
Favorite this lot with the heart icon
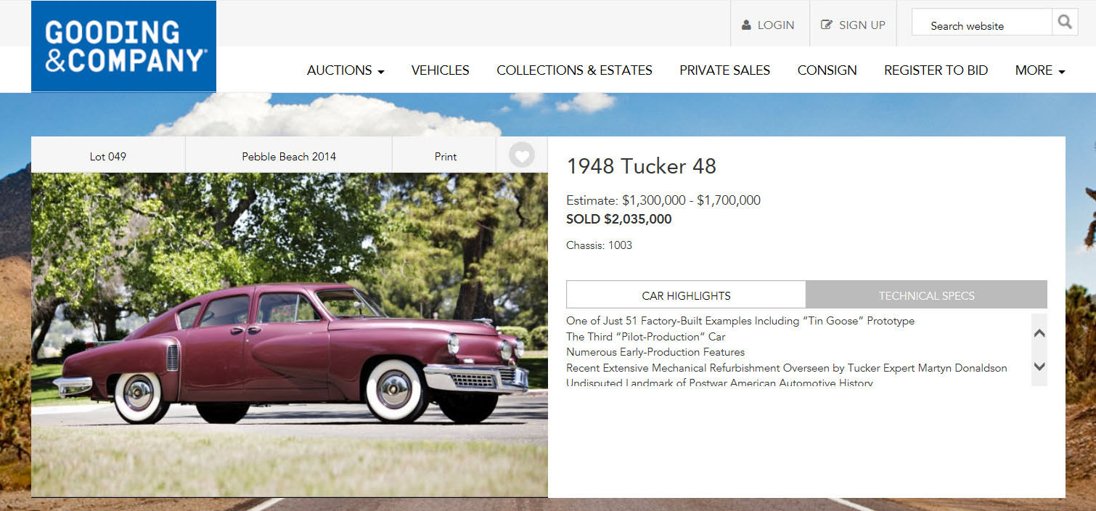(x=521, y=155)
